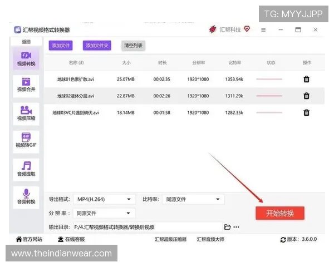Select the file row 地球02液体分层.avi
Image resolution: width=334 pixels, height=267 pixels.
[x=184, y=96]
